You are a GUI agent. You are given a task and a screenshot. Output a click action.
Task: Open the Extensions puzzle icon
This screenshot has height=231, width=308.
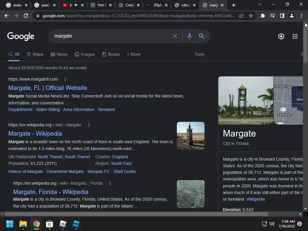tap(263, 16)
